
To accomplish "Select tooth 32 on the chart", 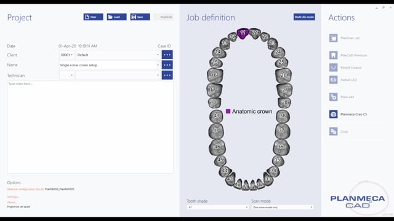I will coord(260,184).
